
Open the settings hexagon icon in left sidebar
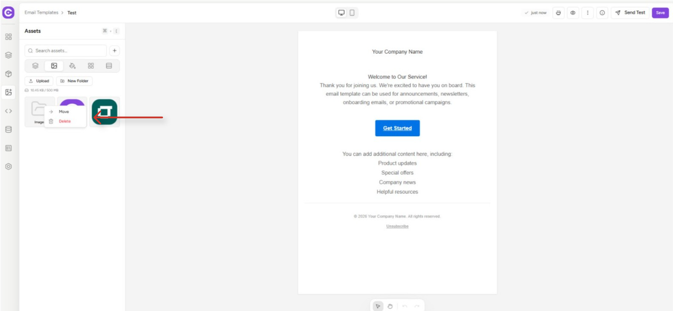click(x=8, y=166)
